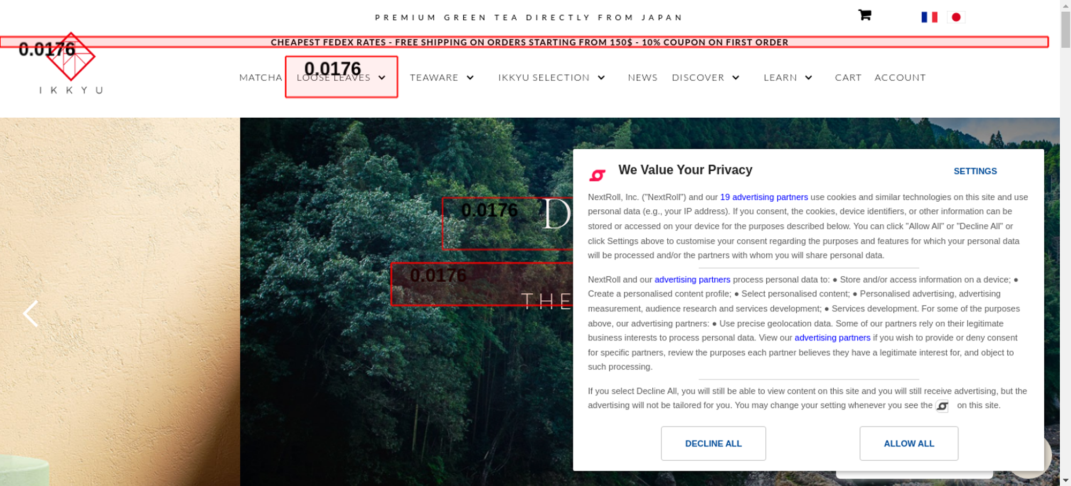Click Decline All button
This screenshot has width=1071, height=486.
click(713, 443)
